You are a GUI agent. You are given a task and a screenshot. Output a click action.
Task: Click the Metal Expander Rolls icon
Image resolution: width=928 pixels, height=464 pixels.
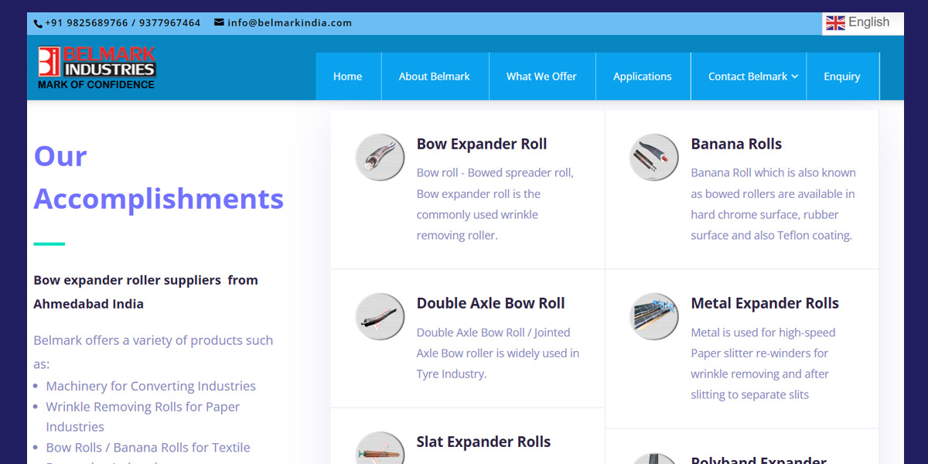coord(654,316)
